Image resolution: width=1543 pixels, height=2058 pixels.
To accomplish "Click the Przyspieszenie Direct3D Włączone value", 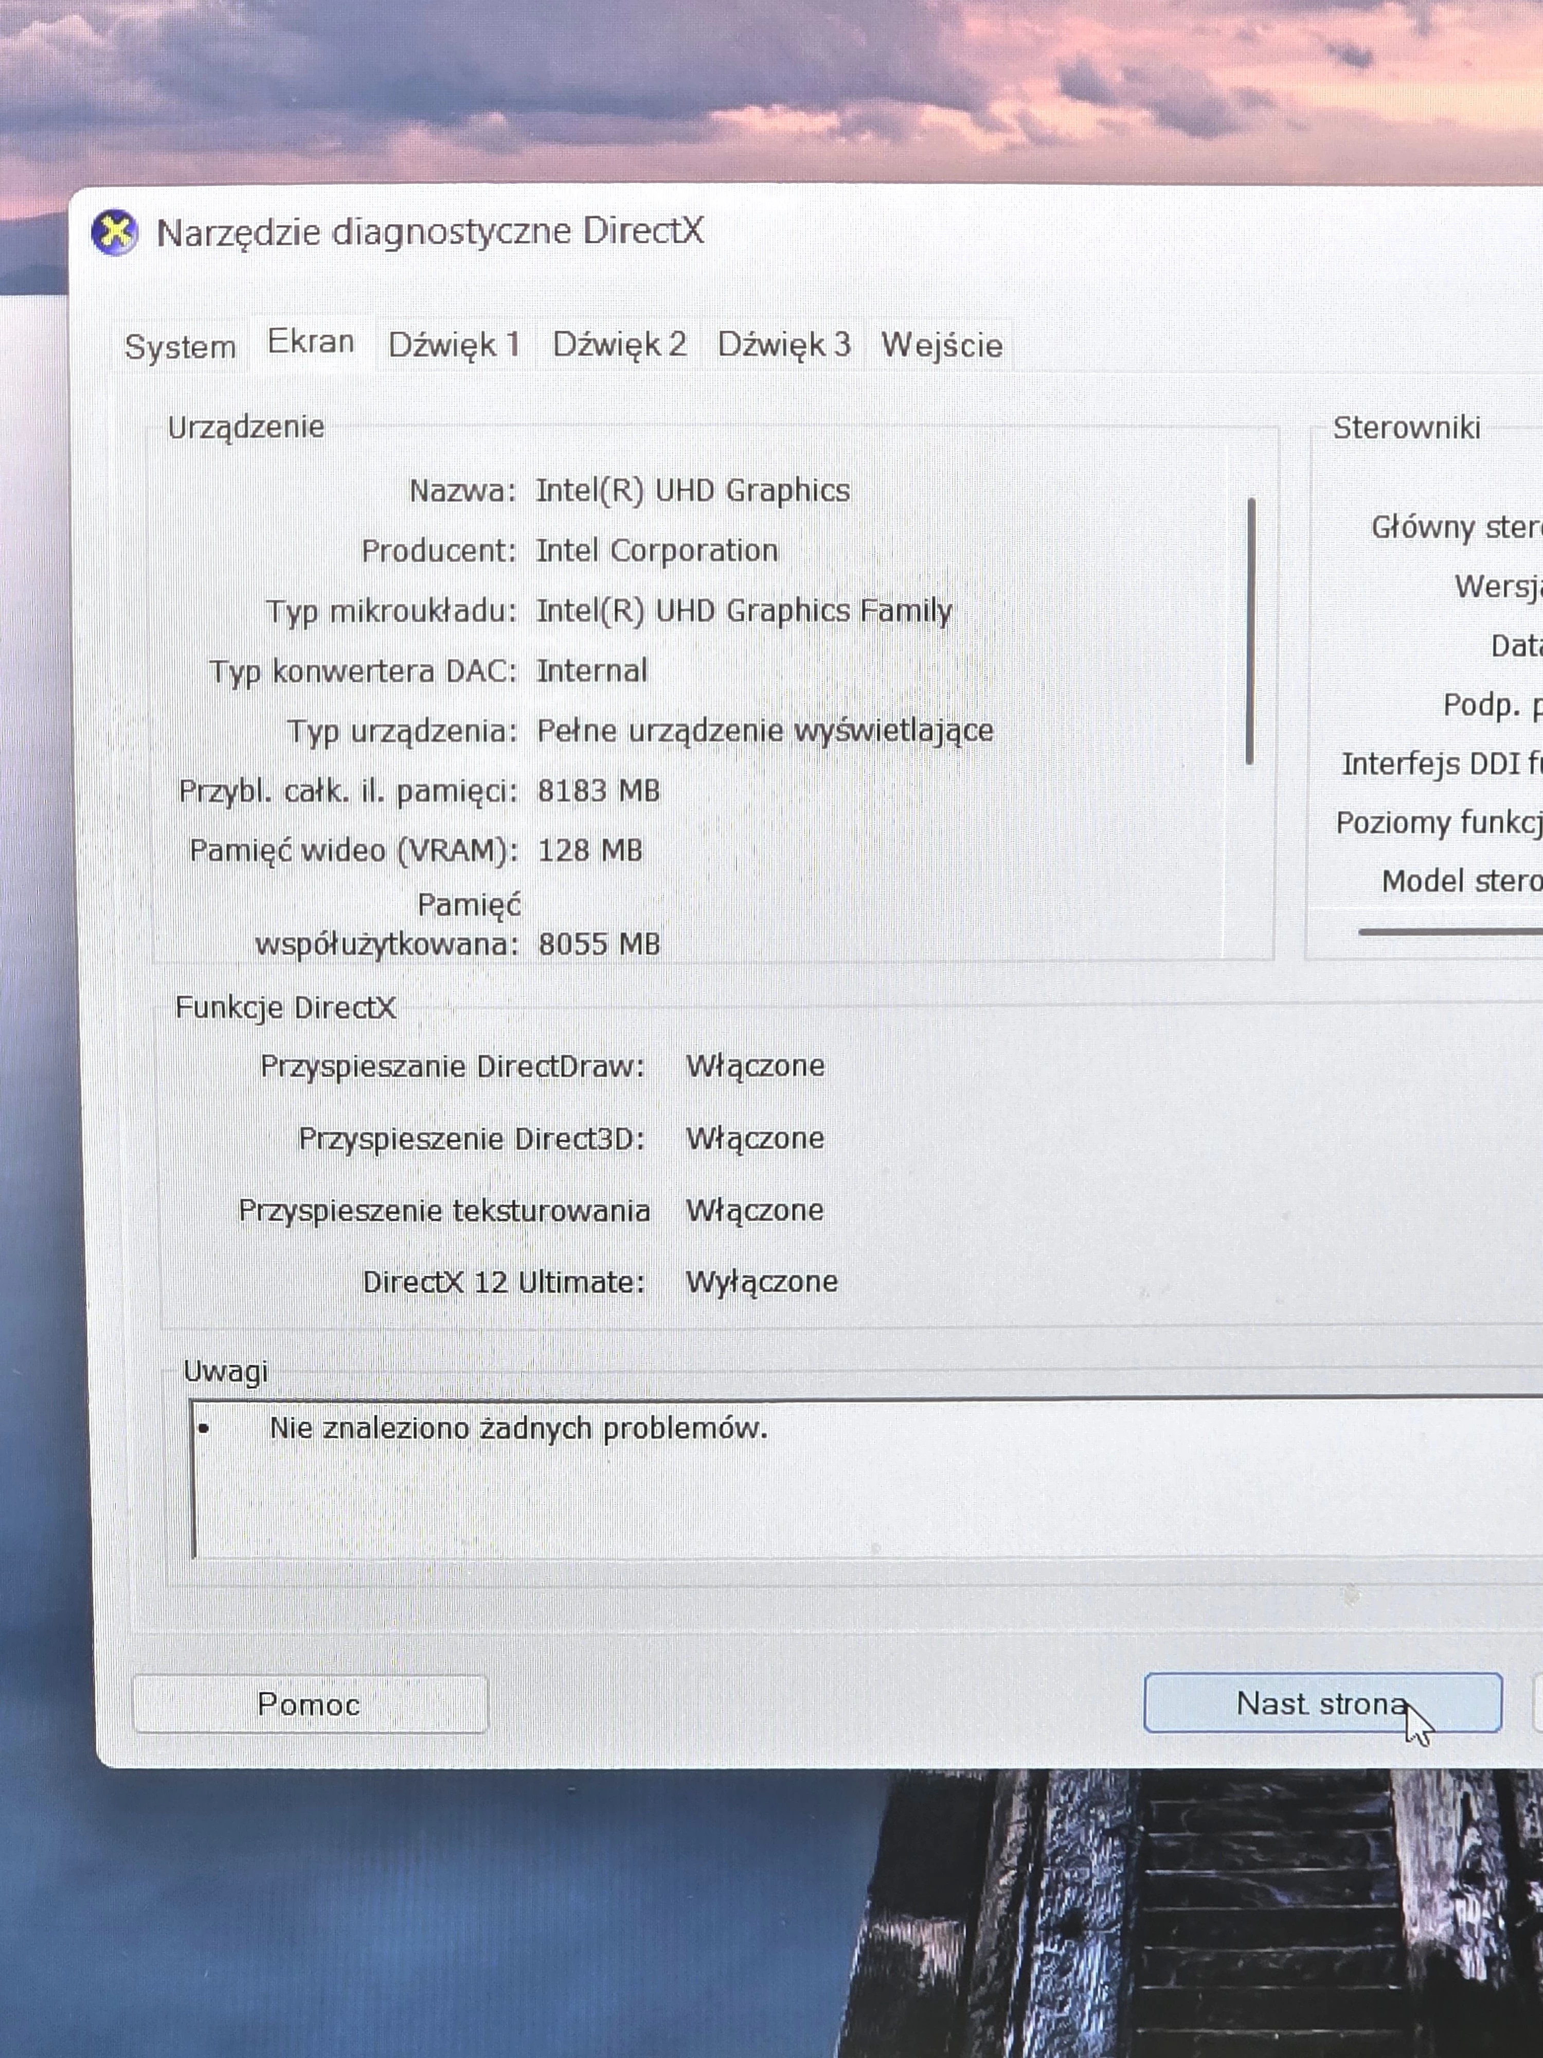I will point(755,1138).
